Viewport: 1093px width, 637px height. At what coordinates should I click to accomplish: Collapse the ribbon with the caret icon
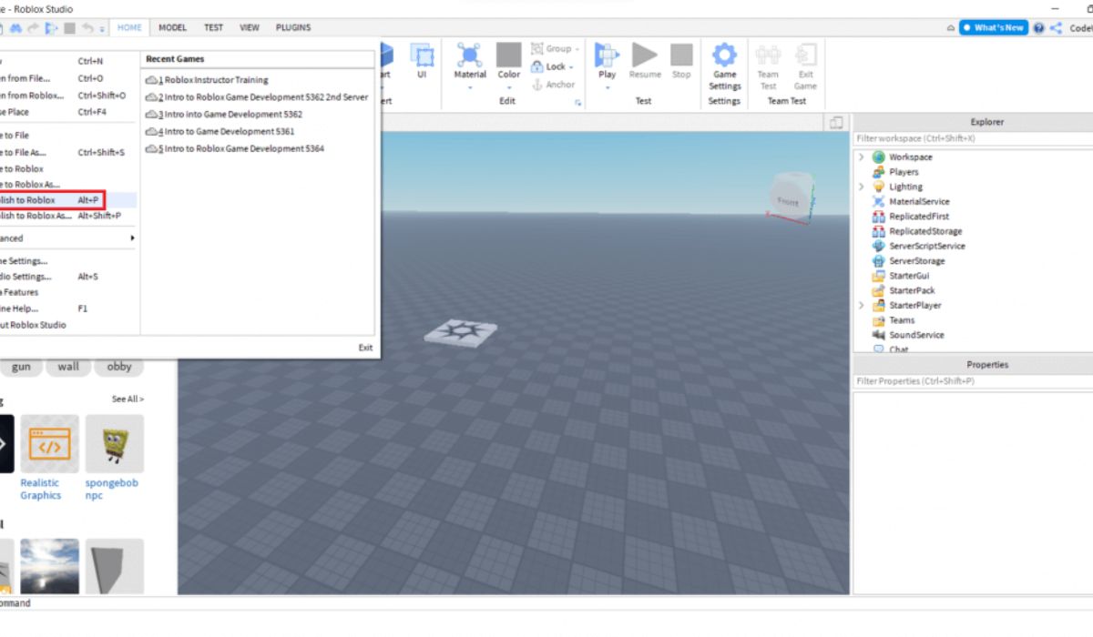[x=950, y=28]
